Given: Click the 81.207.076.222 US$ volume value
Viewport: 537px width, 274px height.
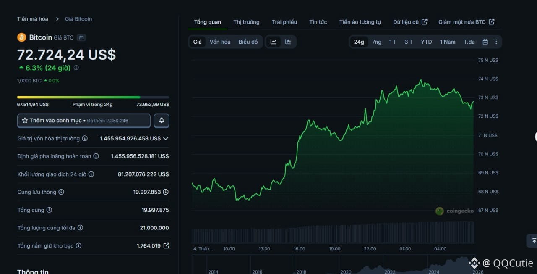Looking at the screenshot, I should click(143, 174).
